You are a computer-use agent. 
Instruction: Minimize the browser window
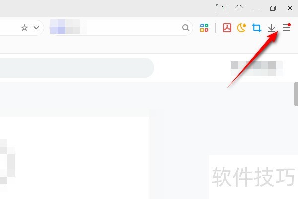tap(256, 8)
